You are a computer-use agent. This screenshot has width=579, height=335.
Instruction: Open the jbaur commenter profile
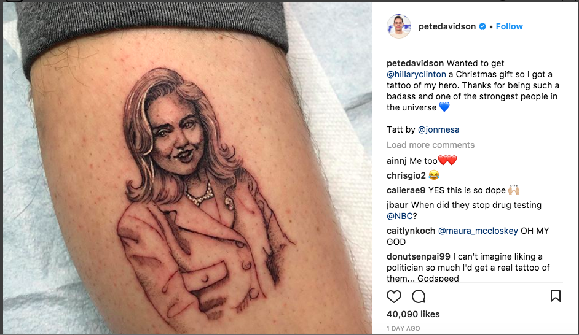coord(397,206)
